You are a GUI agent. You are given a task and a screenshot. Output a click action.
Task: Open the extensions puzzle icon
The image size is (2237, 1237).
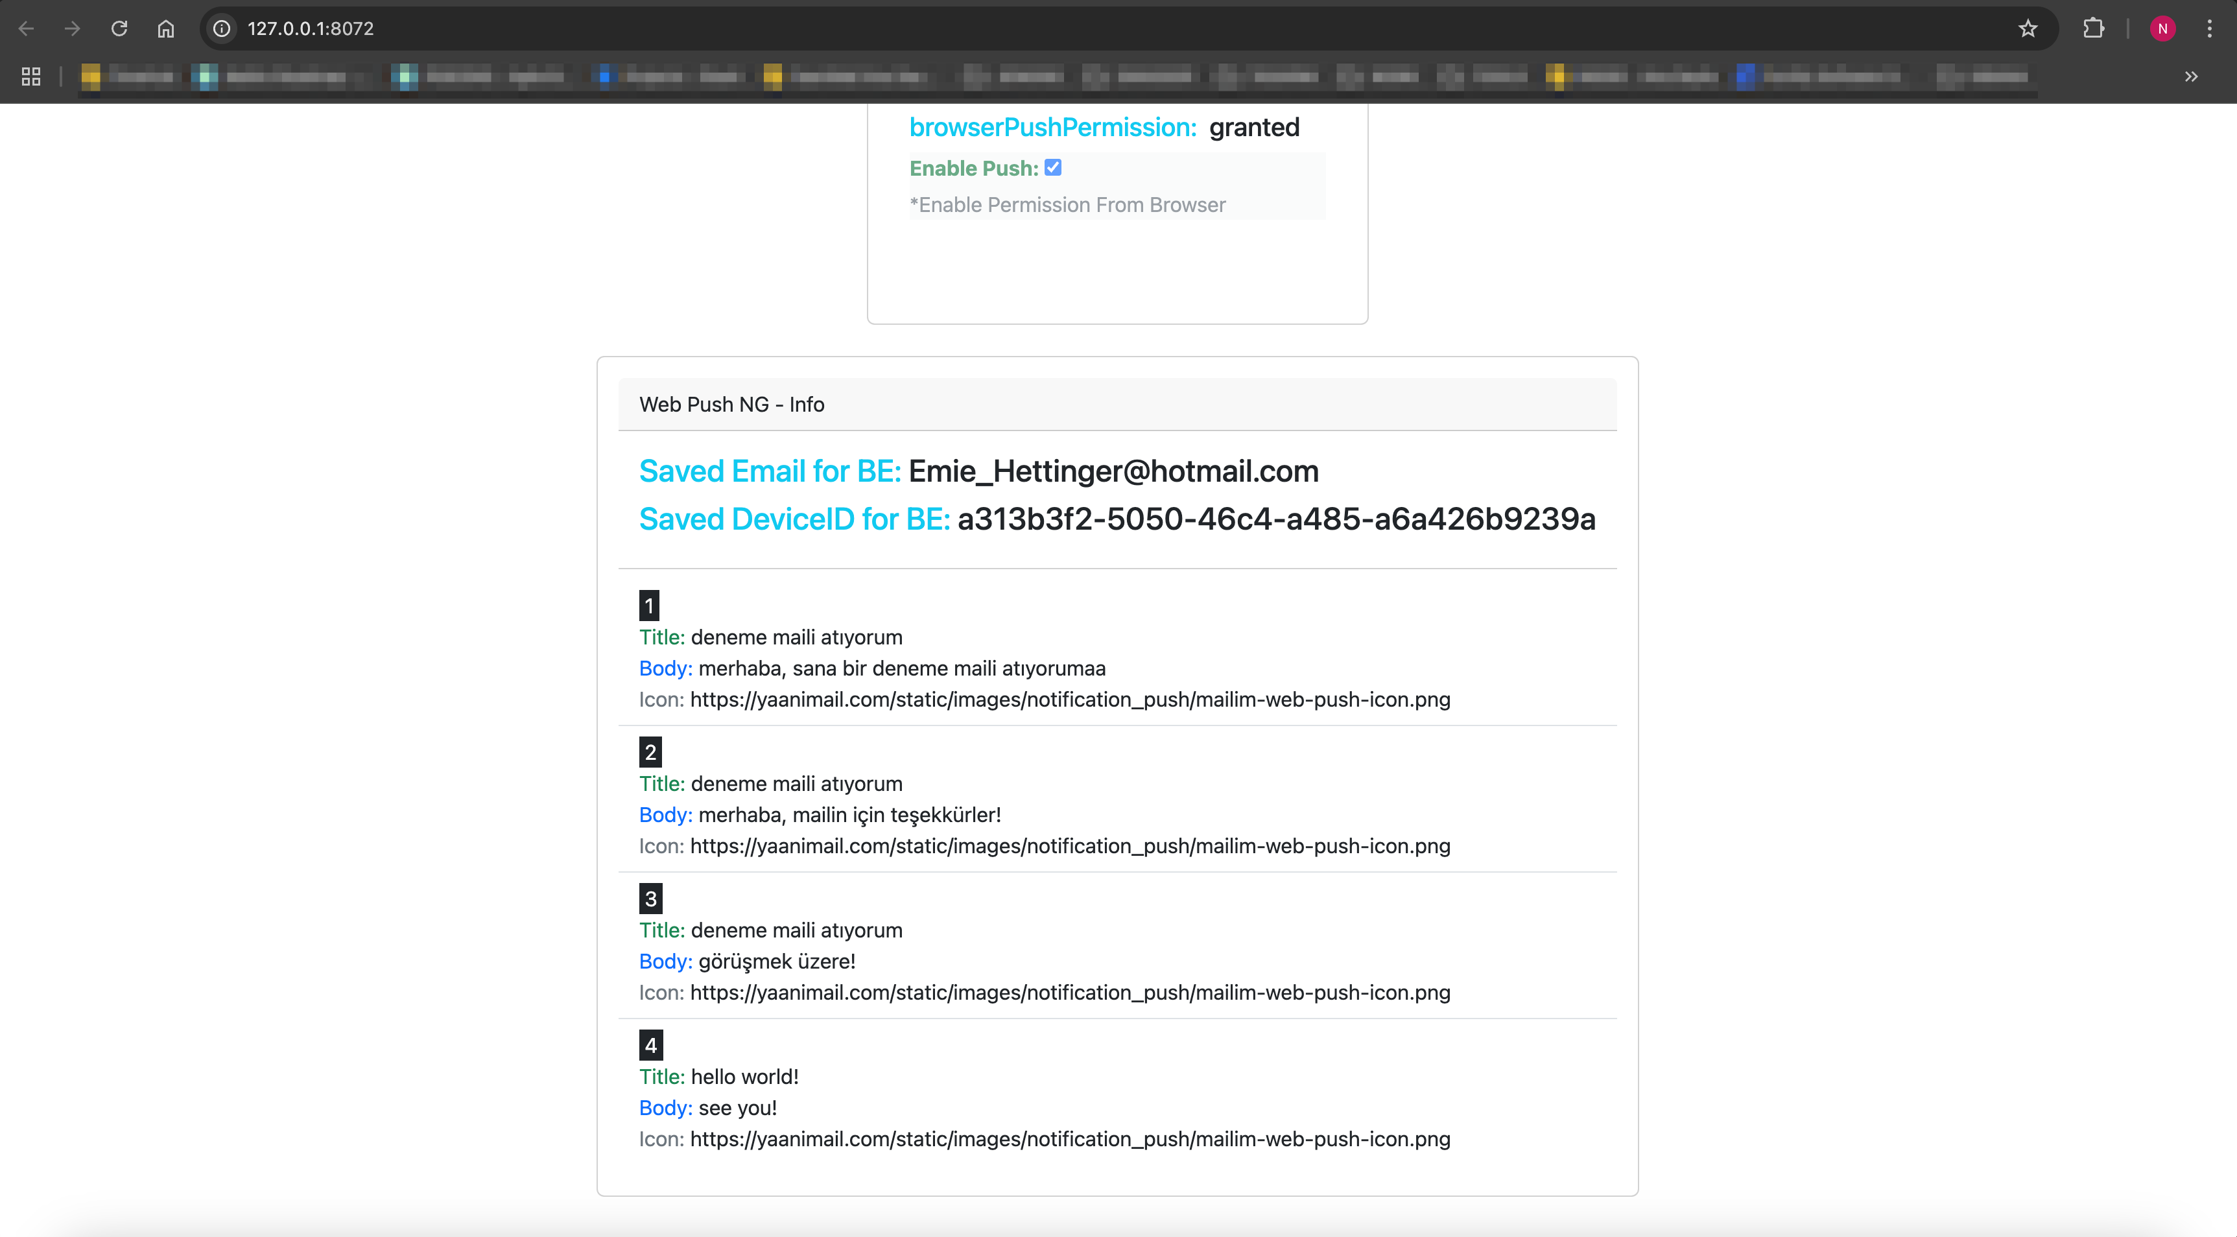point(2094,29)
